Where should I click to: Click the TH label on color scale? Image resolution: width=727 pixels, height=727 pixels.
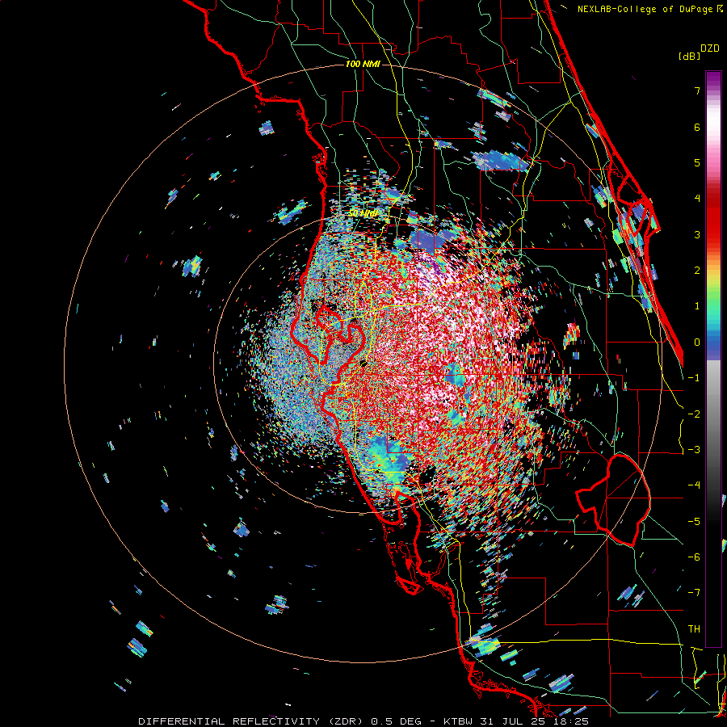pyautogui.click(x=694, y=629)
